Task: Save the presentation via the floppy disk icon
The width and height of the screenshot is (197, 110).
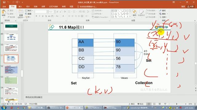Action: (x=4, y=2)
